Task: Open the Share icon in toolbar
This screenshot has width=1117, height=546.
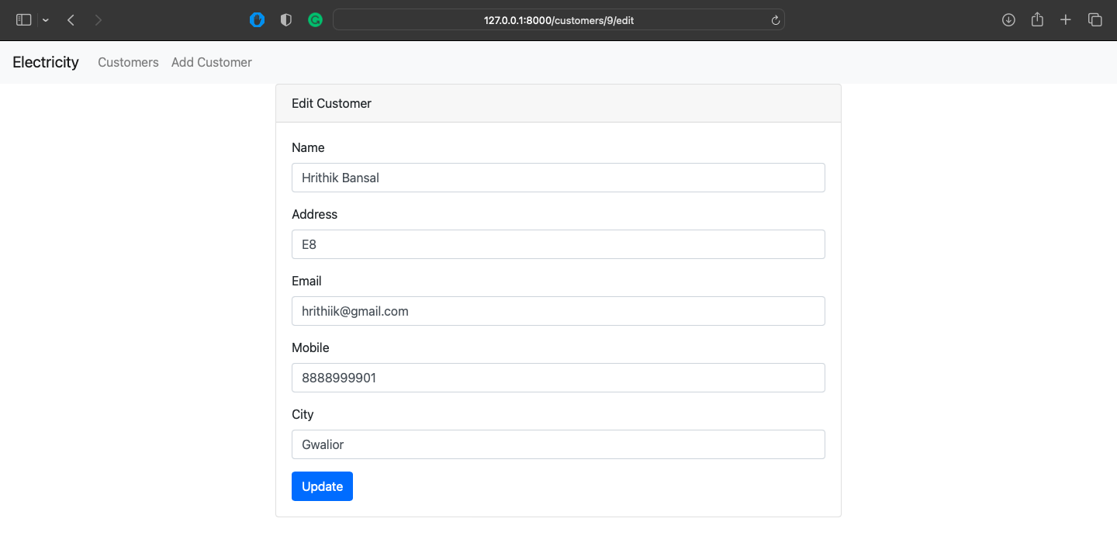Action: click(1037, 20)
